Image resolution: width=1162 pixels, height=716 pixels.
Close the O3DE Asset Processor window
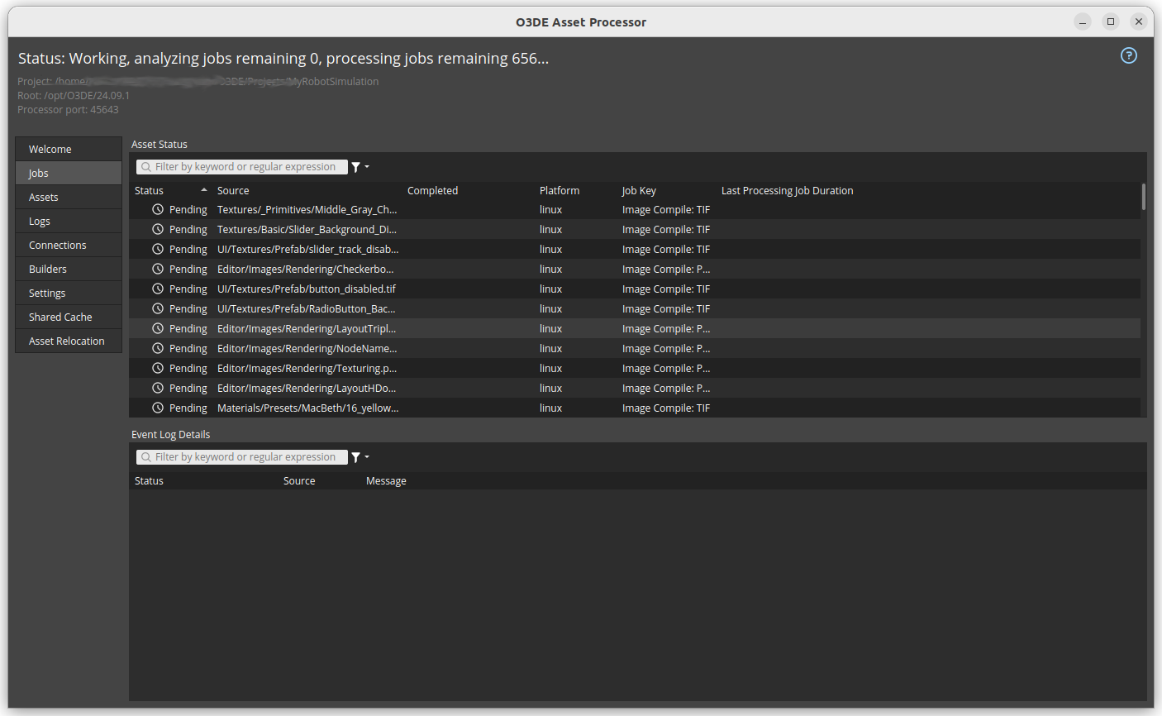coord(1139,21)
